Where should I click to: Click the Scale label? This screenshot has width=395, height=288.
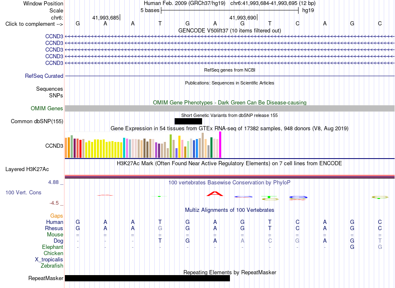pyautogui.click(x=57, y=10)
